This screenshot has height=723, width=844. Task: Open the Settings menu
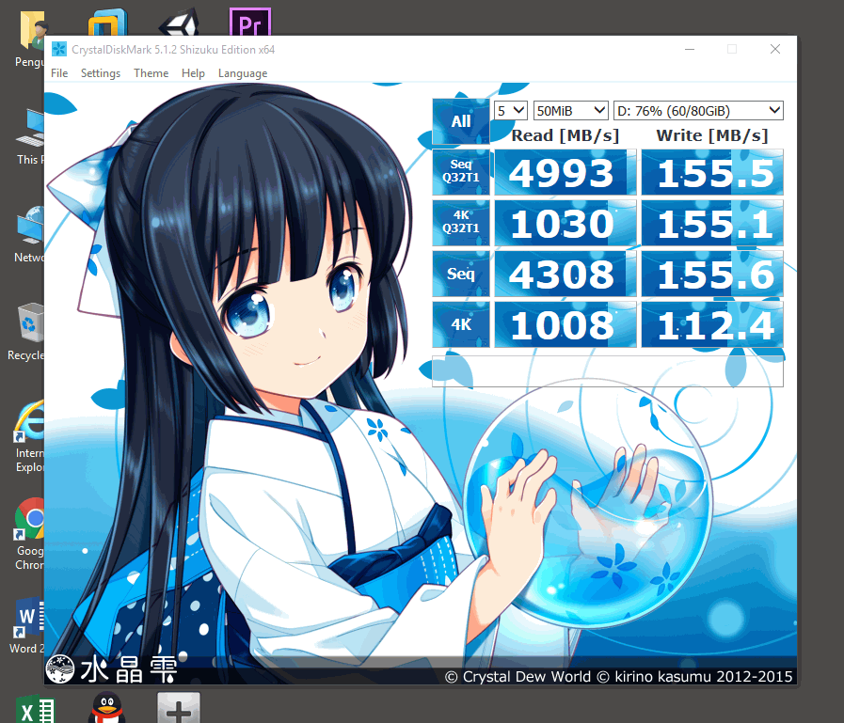tap(101, 73)
